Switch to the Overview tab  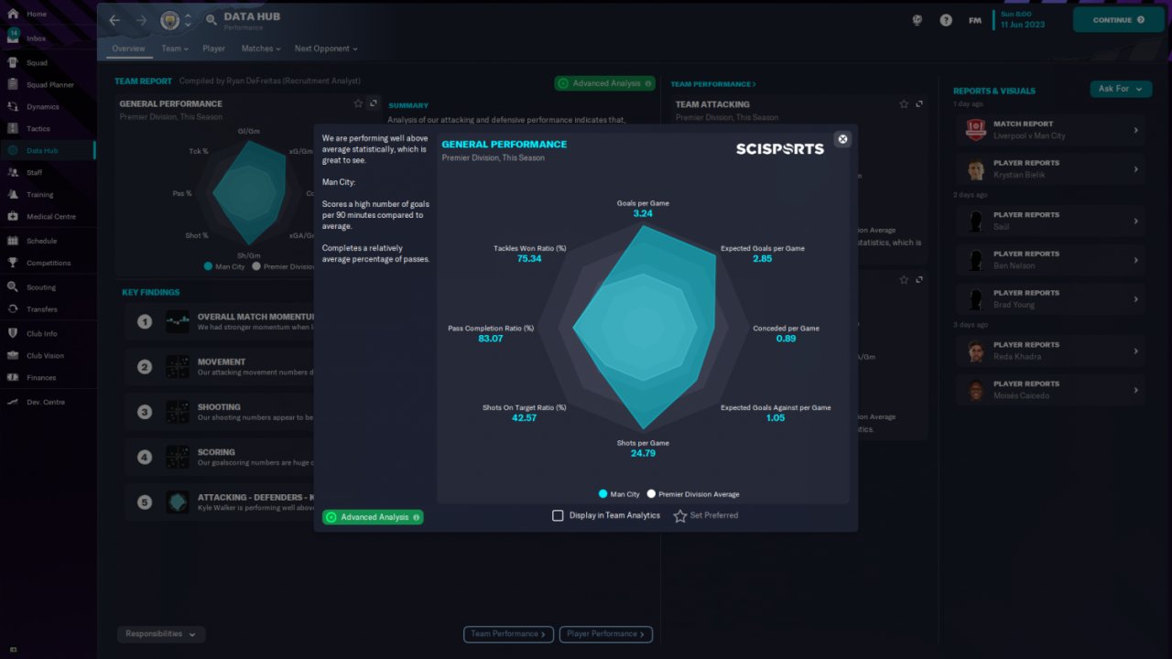click(128, 49)
